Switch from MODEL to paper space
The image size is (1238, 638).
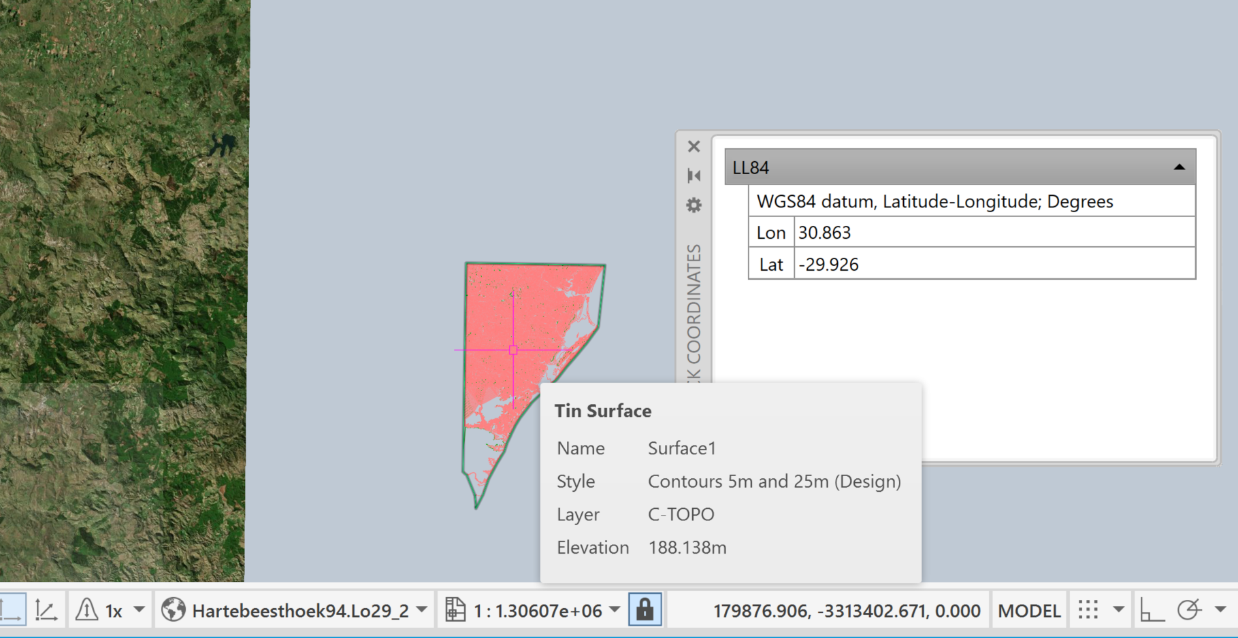coord(1029,609)
